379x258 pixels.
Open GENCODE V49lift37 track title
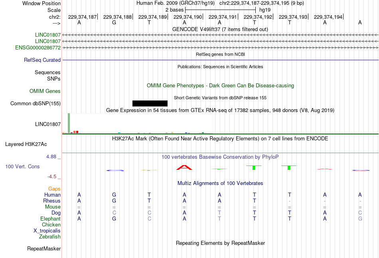coord(220,29)
